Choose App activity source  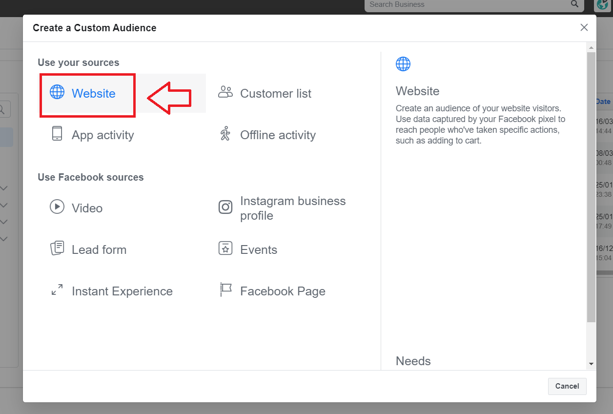point(102,135)
